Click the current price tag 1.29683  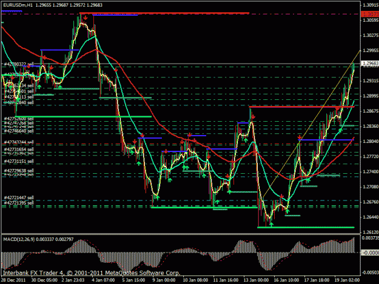tap(370, 64)
